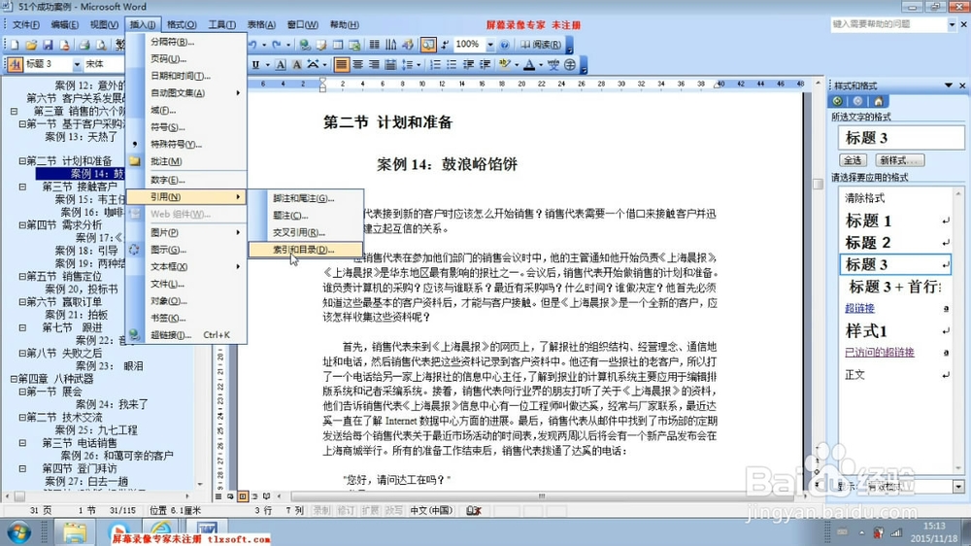Switch to Normal view button
971x546 pixels.
(x=218, y=496)
